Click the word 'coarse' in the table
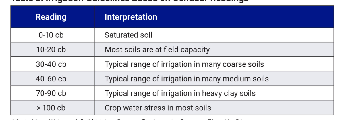The height and width of the screenshot is (120, 344). coord(233,64)
